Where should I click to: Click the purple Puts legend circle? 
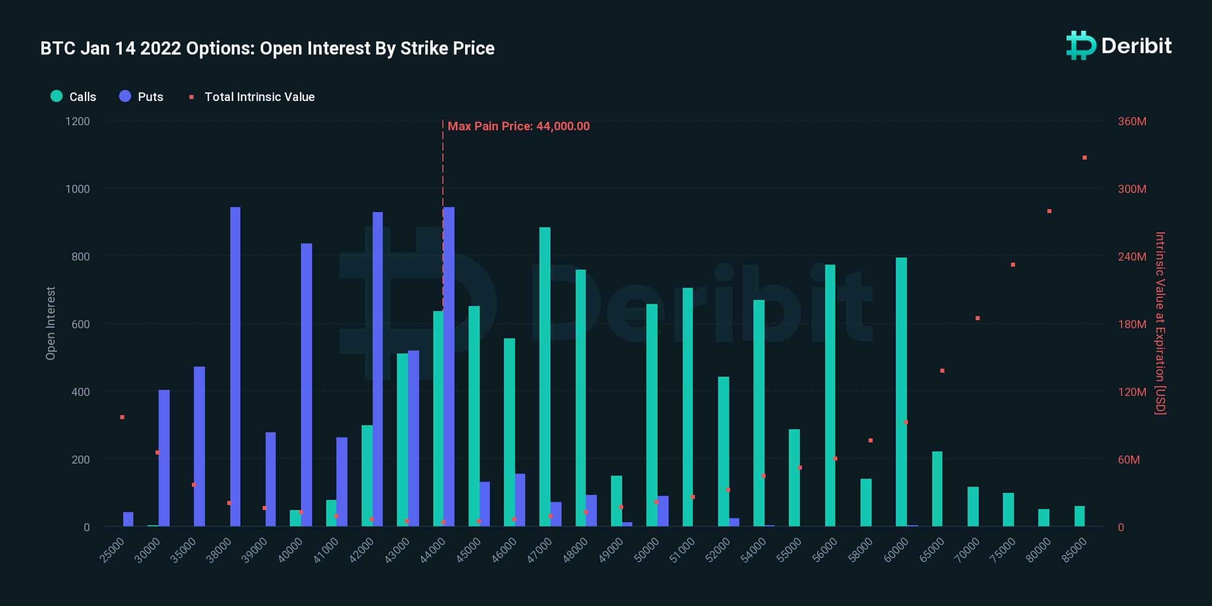[125, 96]
